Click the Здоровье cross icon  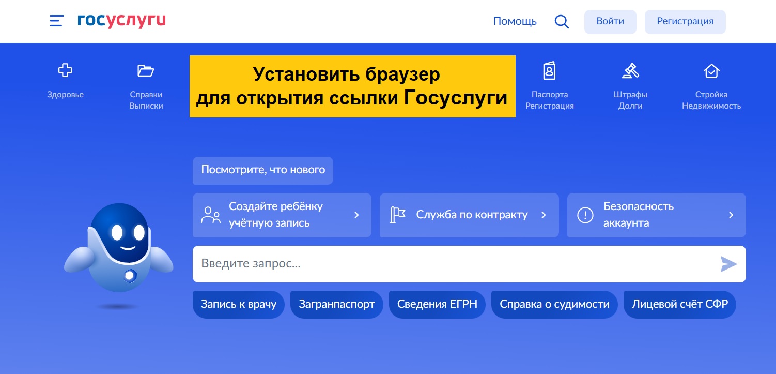pyautogui.click(x=65, y=71)
